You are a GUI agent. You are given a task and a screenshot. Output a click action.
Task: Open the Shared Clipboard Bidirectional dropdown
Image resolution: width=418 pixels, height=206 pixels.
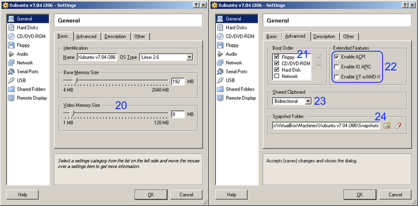click(308, 101)
